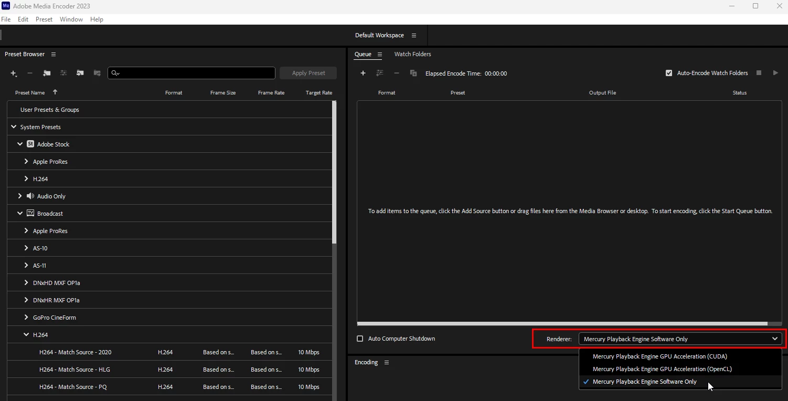This screenshot has width=788, height=401.
Task: Click Stop Queue square icon
Action: coord(759,73)
